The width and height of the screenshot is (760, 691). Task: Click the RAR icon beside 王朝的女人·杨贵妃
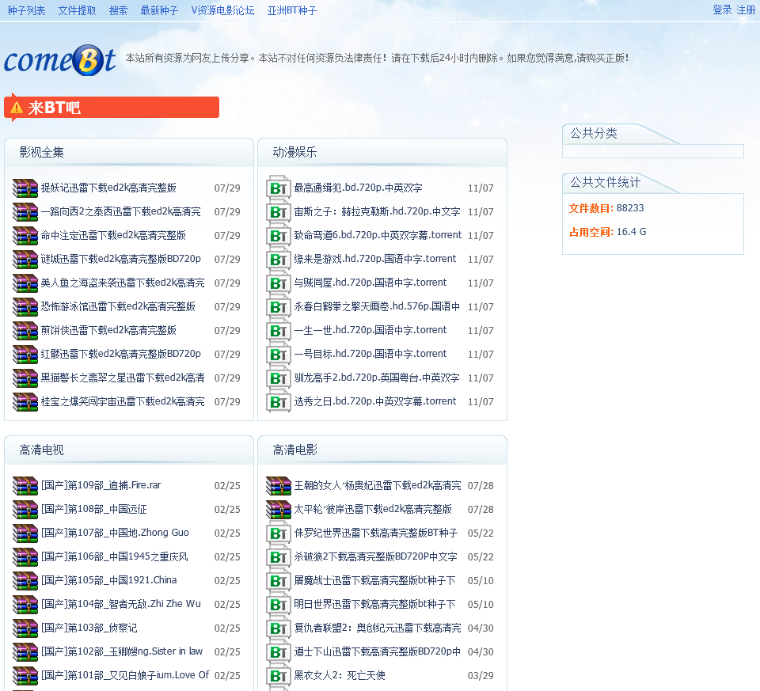pos(279,485)
